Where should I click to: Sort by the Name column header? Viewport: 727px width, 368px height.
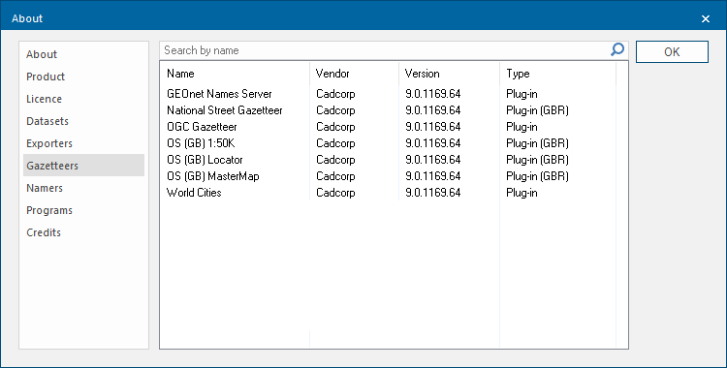point(235,74)
